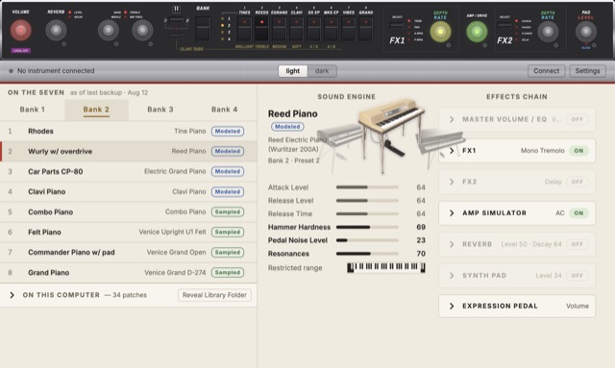The height and width of the screenshot is (368, 615).
Task: Open the Bank 4 tab
Action: [224, 110]
